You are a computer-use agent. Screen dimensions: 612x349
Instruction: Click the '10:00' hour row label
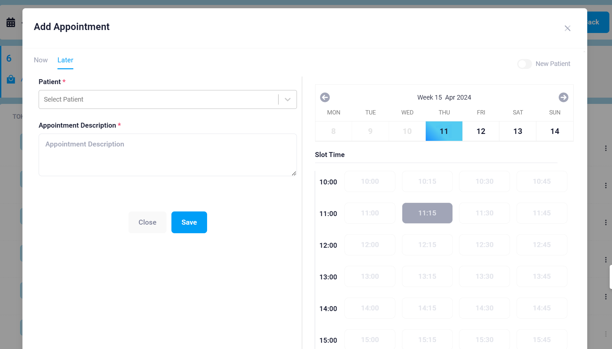coord(328,182)
